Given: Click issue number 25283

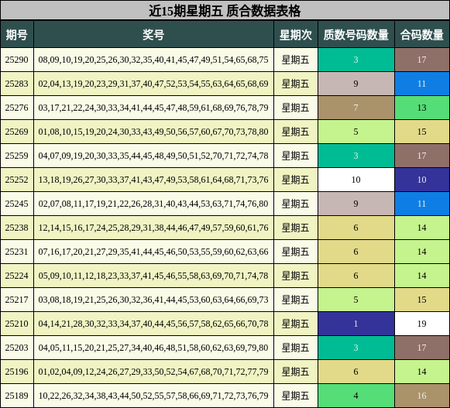Looking at the screenshot, I should click(x=16, y=84).
